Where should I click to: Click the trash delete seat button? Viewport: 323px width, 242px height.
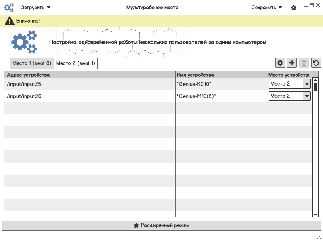(304, 63)
